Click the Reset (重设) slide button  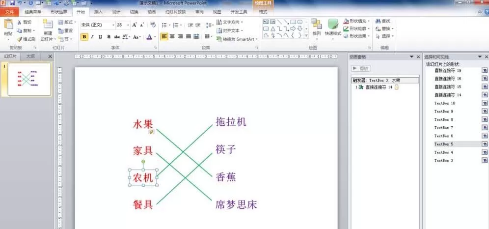(x=65, y=30)
